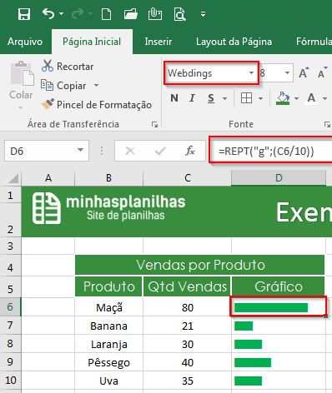The width and height of the screenshot is (332, 393).
Task: Click the Redo arrow icon
Action: (x=78, y=13)
